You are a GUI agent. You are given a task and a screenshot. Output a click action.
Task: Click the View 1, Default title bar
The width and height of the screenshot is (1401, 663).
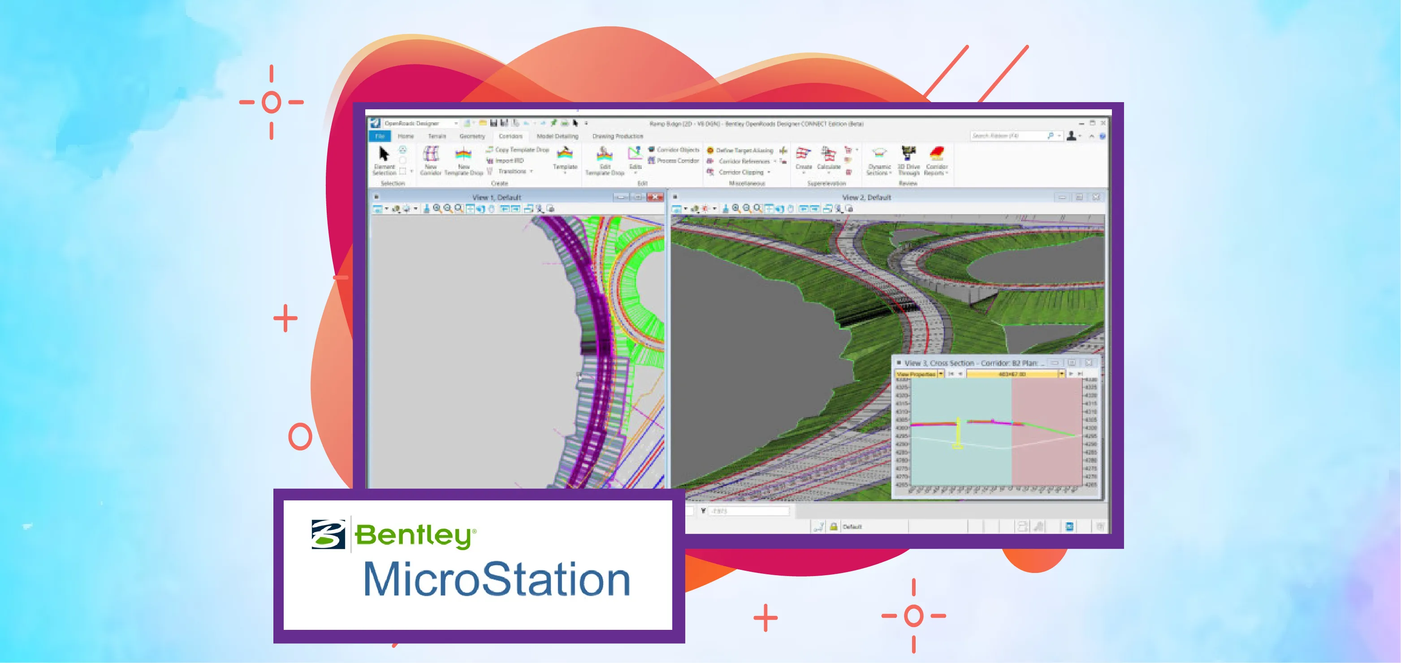coord(496,197)
